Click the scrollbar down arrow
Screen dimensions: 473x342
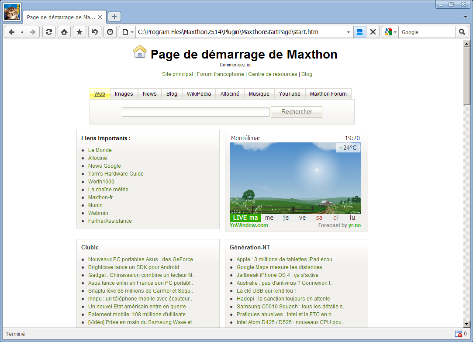466,324
